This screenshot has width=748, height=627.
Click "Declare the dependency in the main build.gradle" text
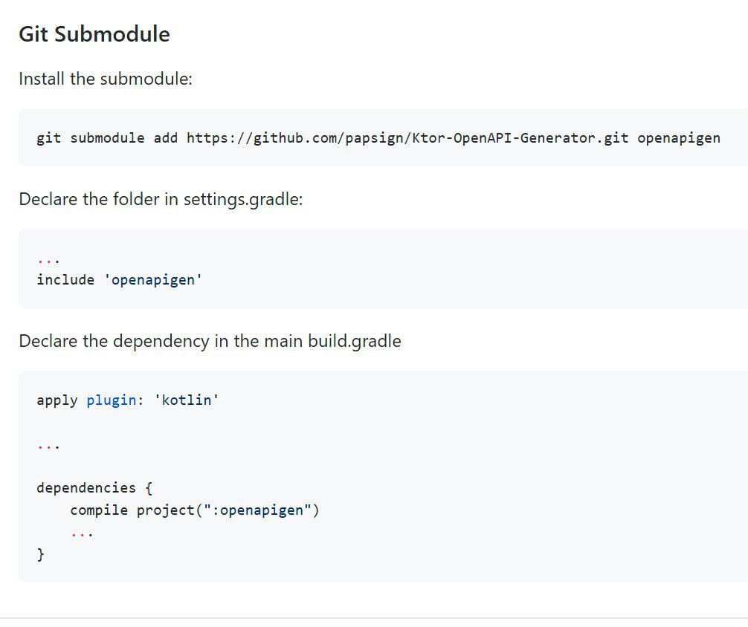tap(210, 341)
